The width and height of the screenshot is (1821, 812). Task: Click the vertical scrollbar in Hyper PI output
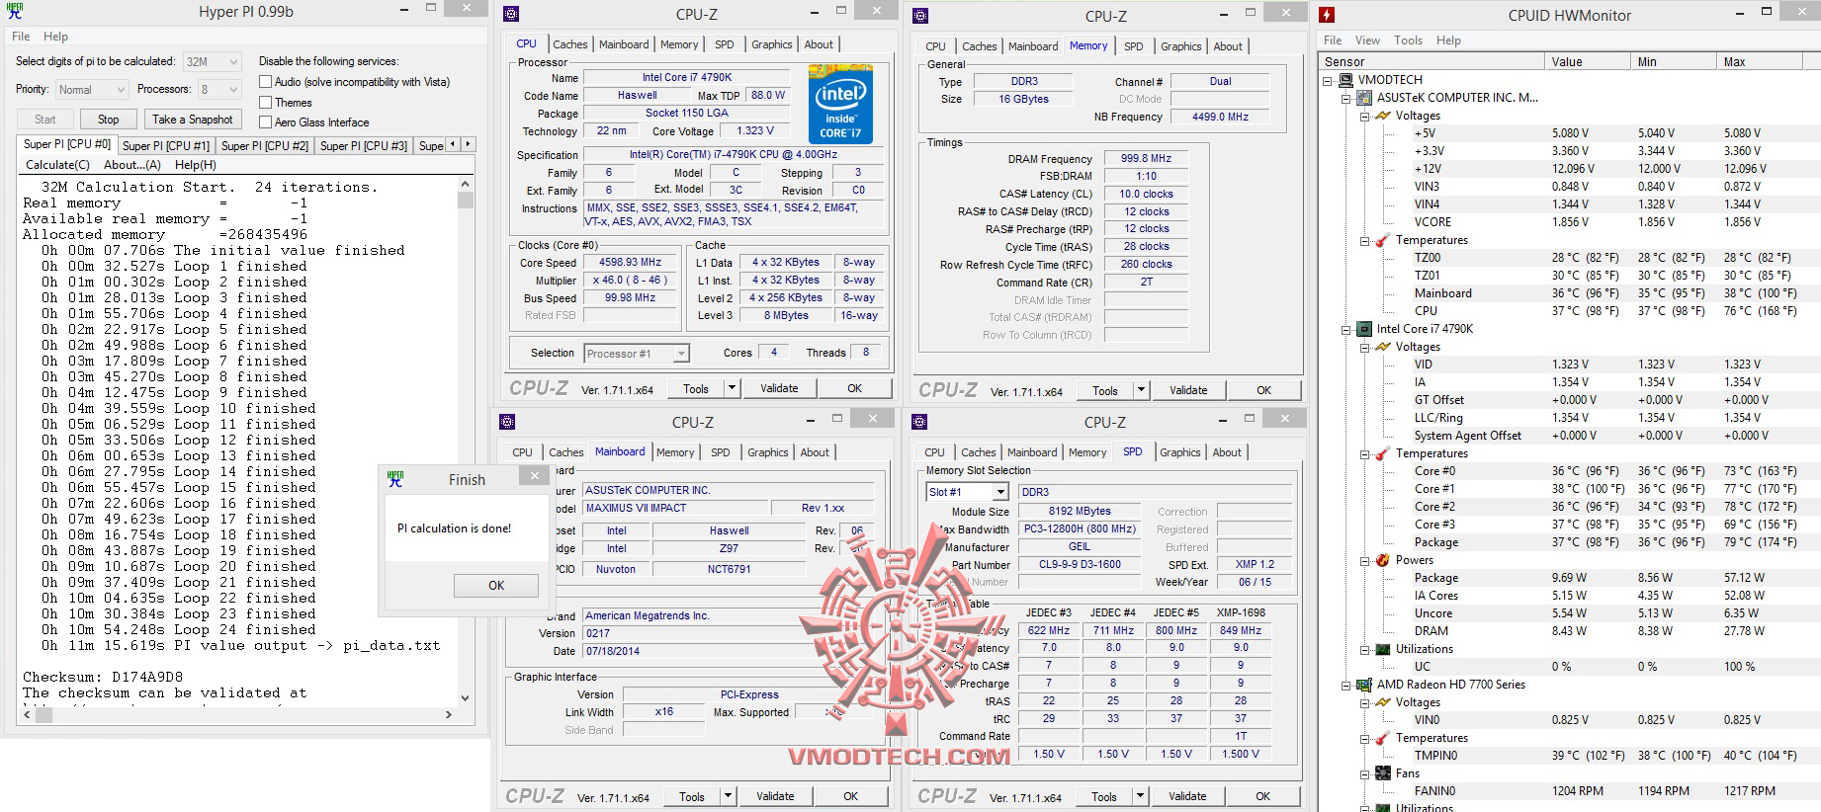(466, 441)
